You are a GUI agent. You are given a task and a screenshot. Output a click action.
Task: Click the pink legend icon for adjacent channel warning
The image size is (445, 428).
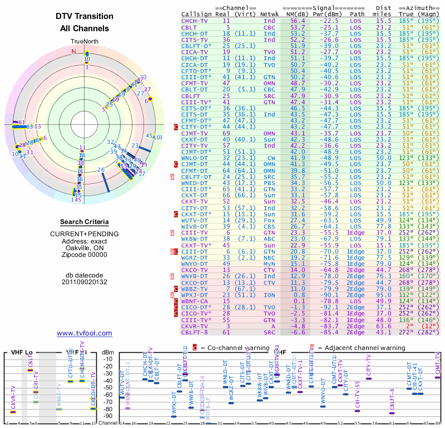(312, 348)
